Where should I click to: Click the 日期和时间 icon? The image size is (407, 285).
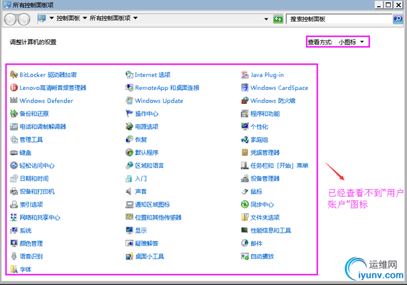(14, 178)
